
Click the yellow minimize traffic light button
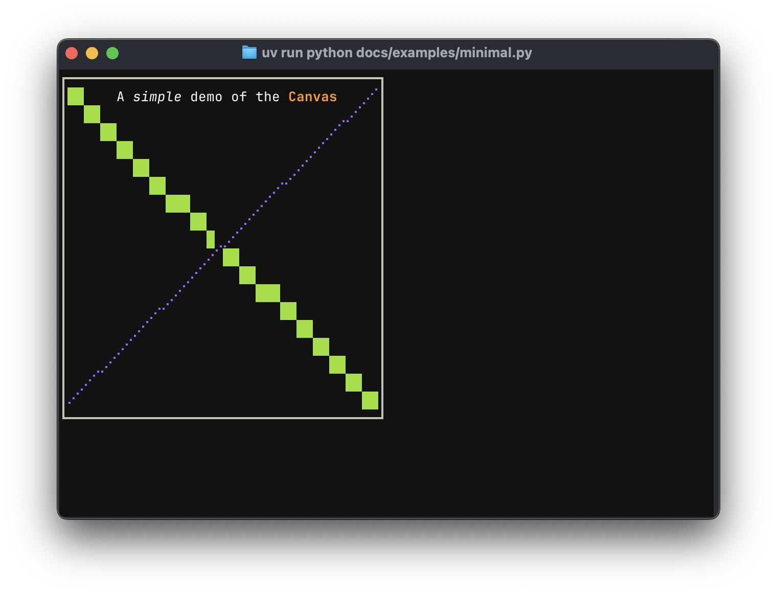pyautogui.click(x=92, y=53)
